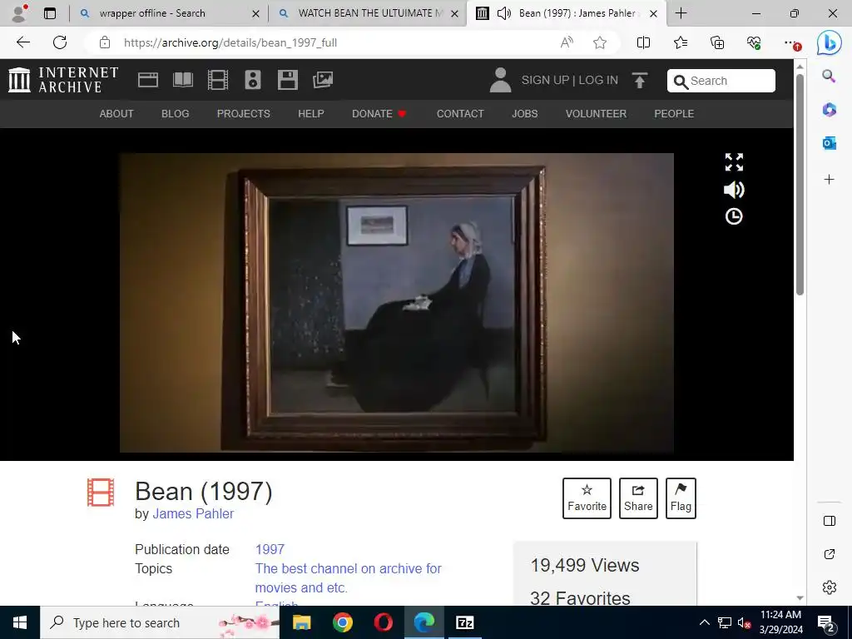Click the Flag button
Screen dimensions: 852x639
tap(681, 498)
